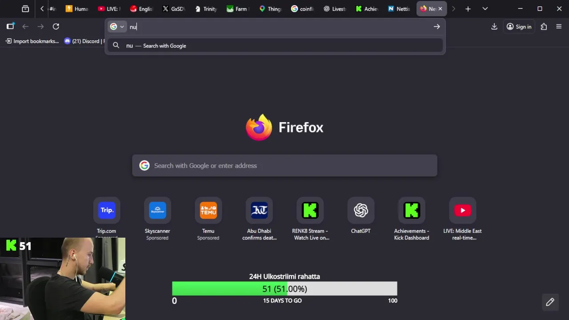The height and width of the screenshot is (320, 569).
Task: Switch to the Englis tab
Action: tap(141, 8)
